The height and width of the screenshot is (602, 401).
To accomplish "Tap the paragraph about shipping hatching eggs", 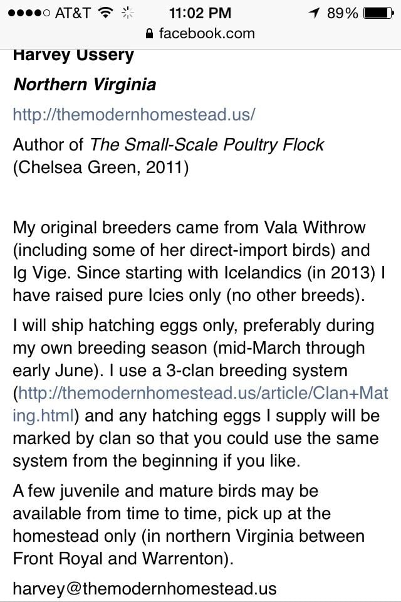I will point(200,393).
